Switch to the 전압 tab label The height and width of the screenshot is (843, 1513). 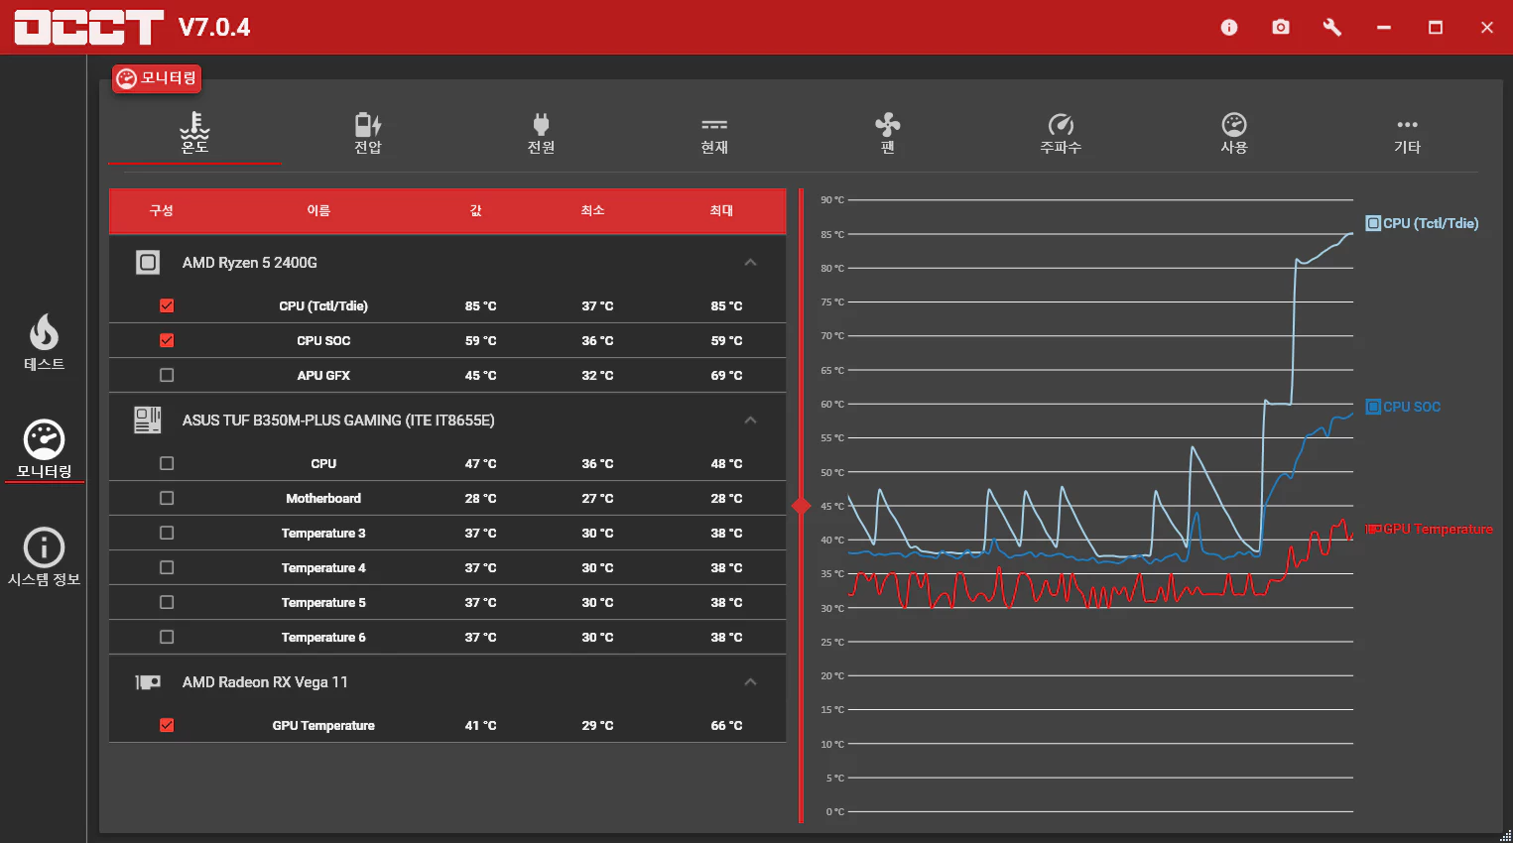[x=368, y=147]
